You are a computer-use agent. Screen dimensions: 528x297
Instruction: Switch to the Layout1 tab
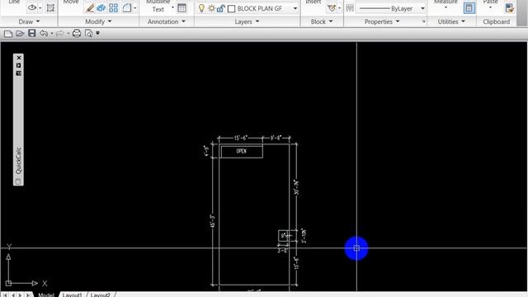tap(72, 295)
